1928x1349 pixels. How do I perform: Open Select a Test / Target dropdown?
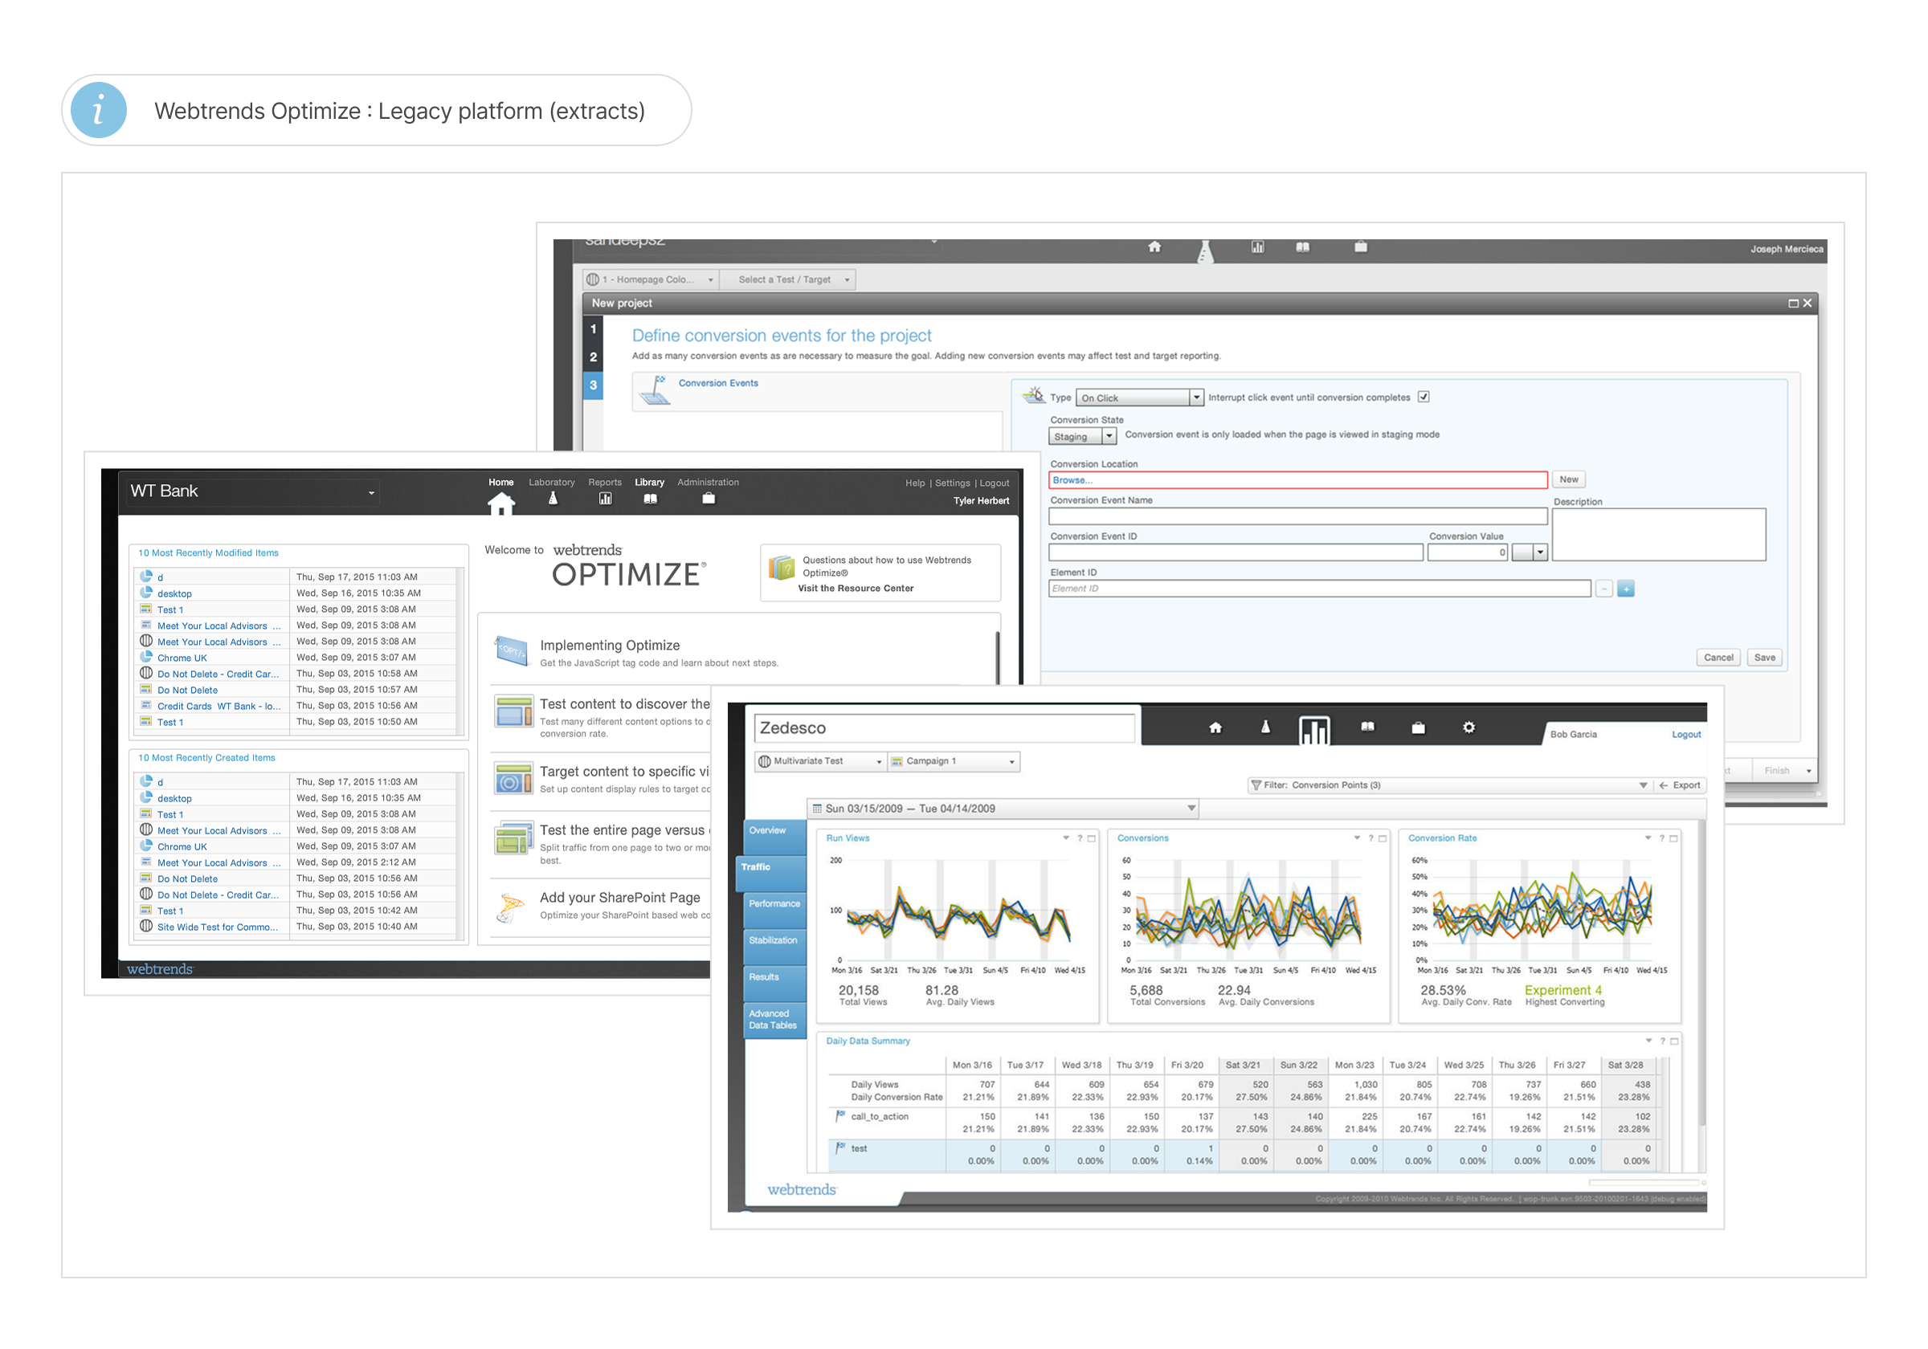tap(787, 279)
